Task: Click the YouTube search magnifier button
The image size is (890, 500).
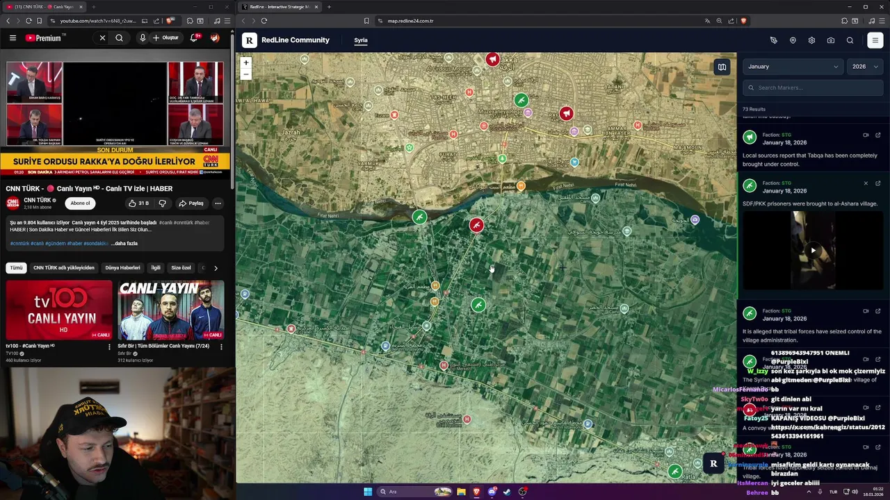Action: tap(119, 38)
